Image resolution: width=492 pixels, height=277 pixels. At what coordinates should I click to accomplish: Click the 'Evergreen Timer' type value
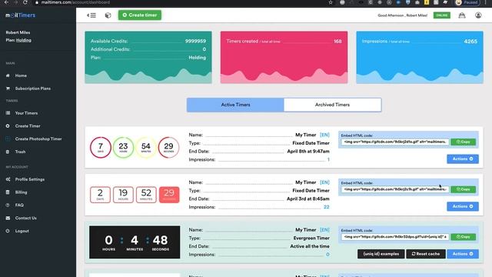click(x=311, y=238)
